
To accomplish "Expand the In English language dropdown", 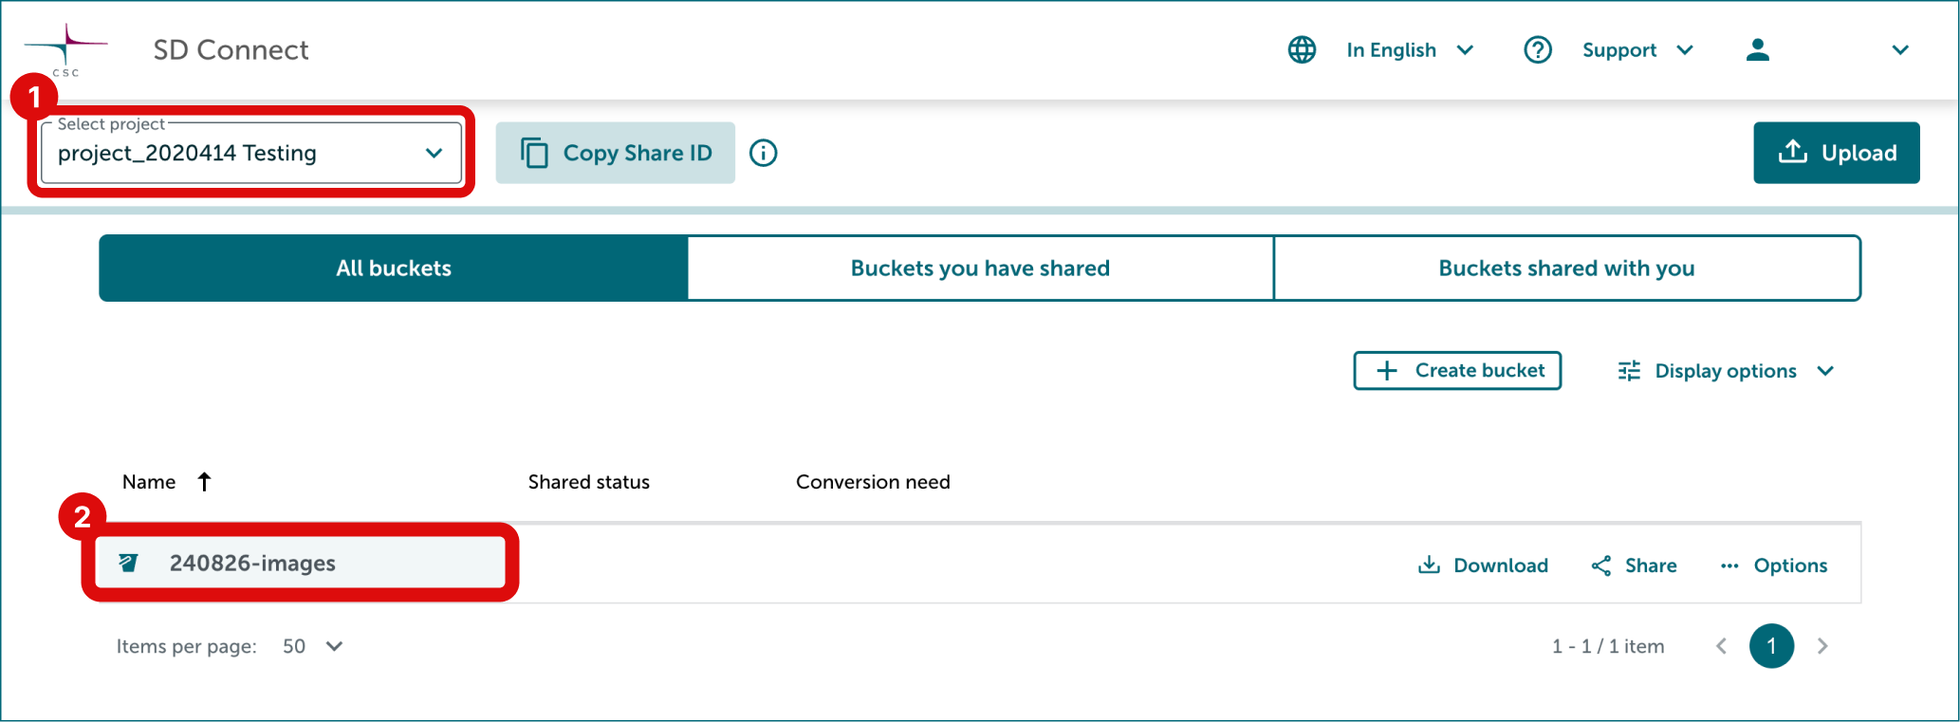I will [x=1465, y=50].
